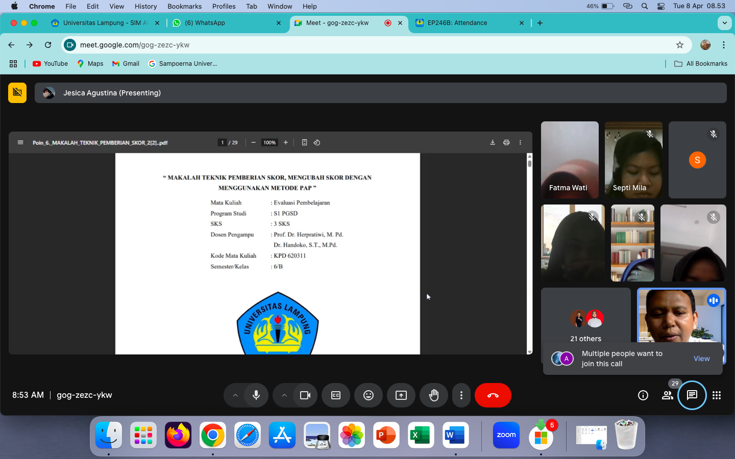Open meeting details info icon
Image resolution: width=735 pixels, height=459 pixels.
click(x=643, y=395)
